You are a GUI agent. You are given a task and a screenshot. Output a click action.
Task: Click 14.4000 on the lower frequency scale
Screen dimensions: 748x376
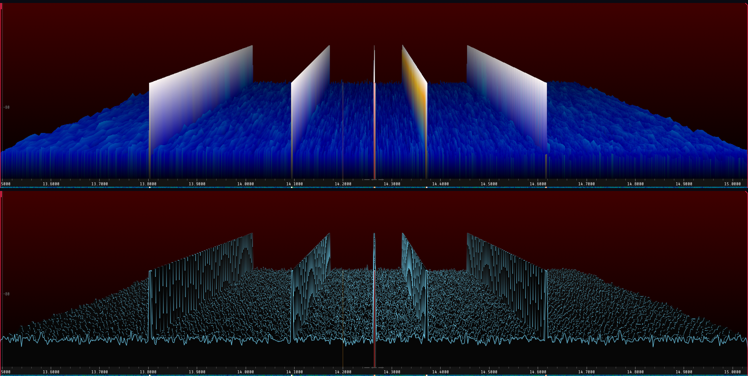(441, 372)
